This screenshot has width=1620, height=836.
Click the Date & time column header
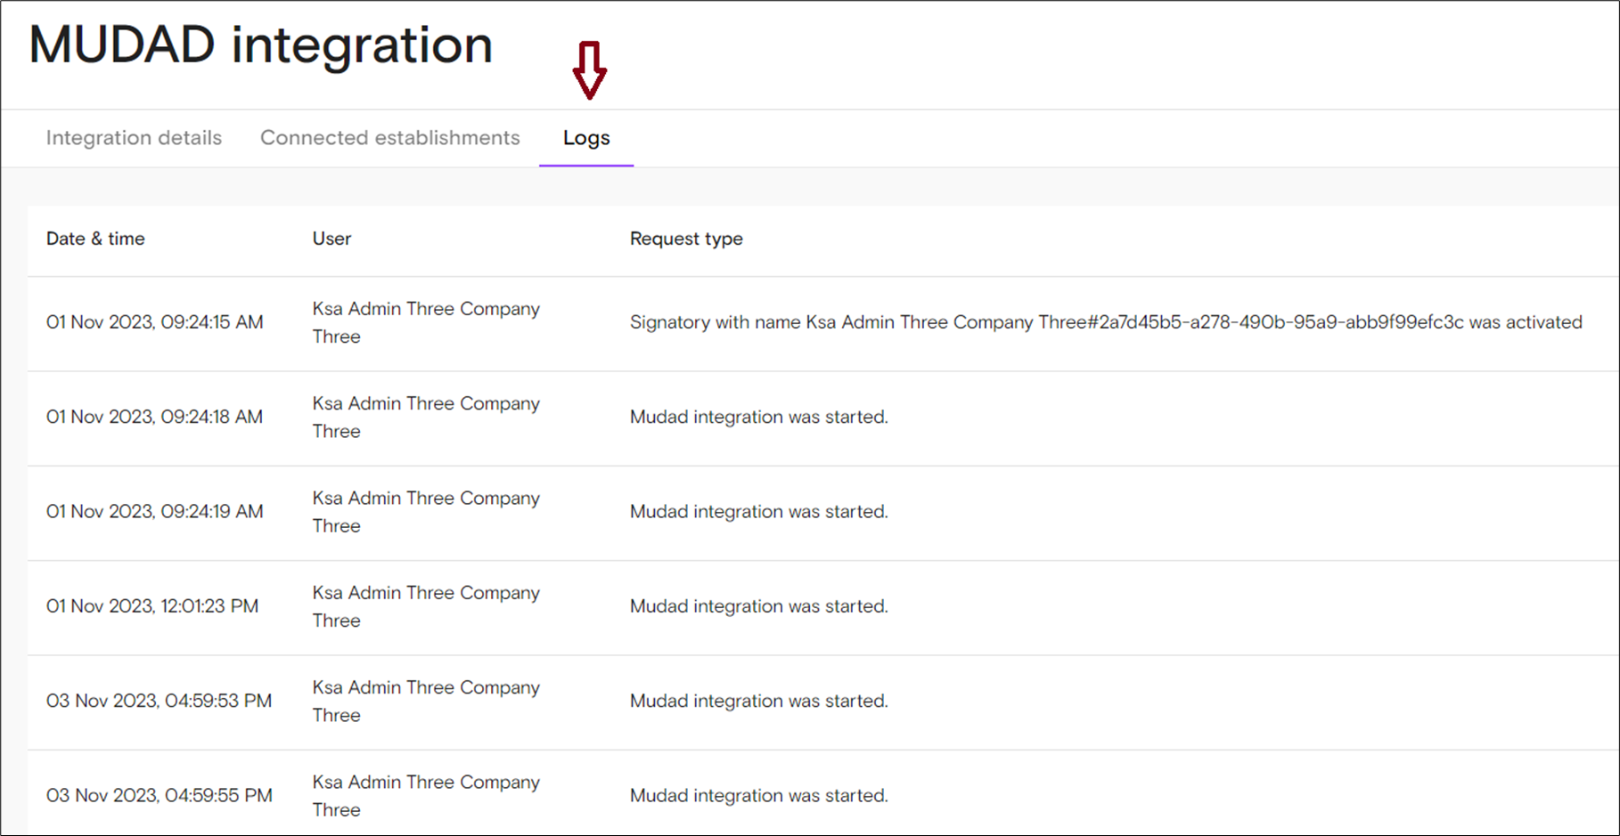coord(95,239)
